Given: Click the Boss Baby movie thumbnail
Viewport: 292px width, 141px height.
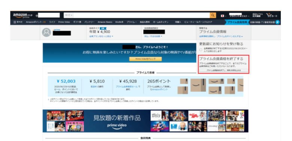Looking at the screenshot, I should click(x=178, y=126).
